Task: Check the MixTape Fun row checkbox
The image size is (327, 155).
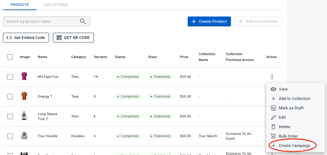Action: pos(10,77)
